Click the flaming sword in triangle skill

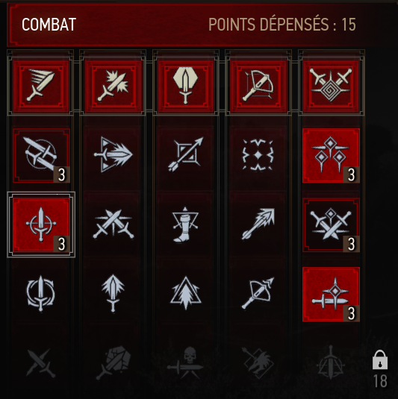pos(113,154)
